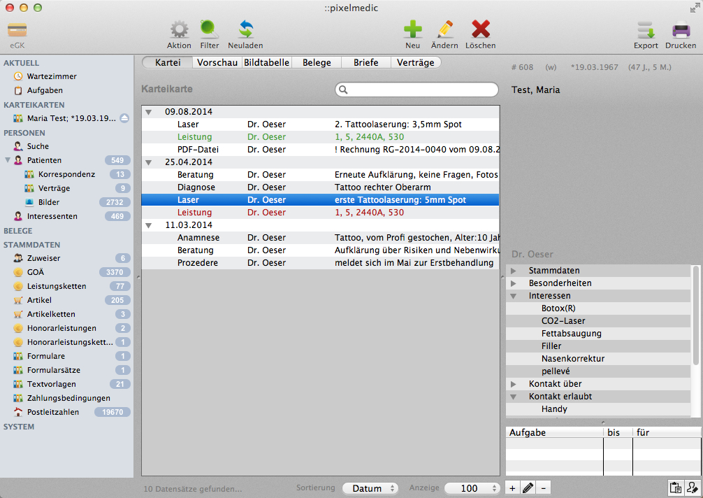Select the '2. Tattoolaserung: 3,5mm Spot' row
703x498 pixels.
320,124
